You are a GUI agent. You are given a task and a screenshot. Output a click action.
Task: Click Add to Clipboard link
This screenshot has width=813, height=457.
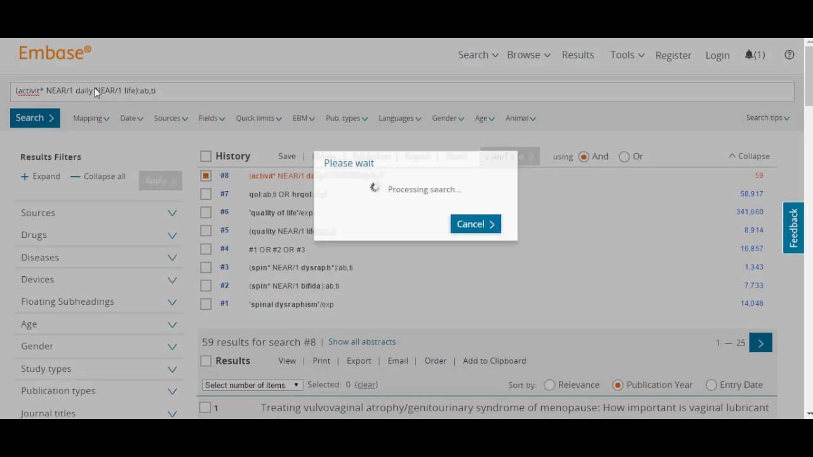tap(494, 361)
